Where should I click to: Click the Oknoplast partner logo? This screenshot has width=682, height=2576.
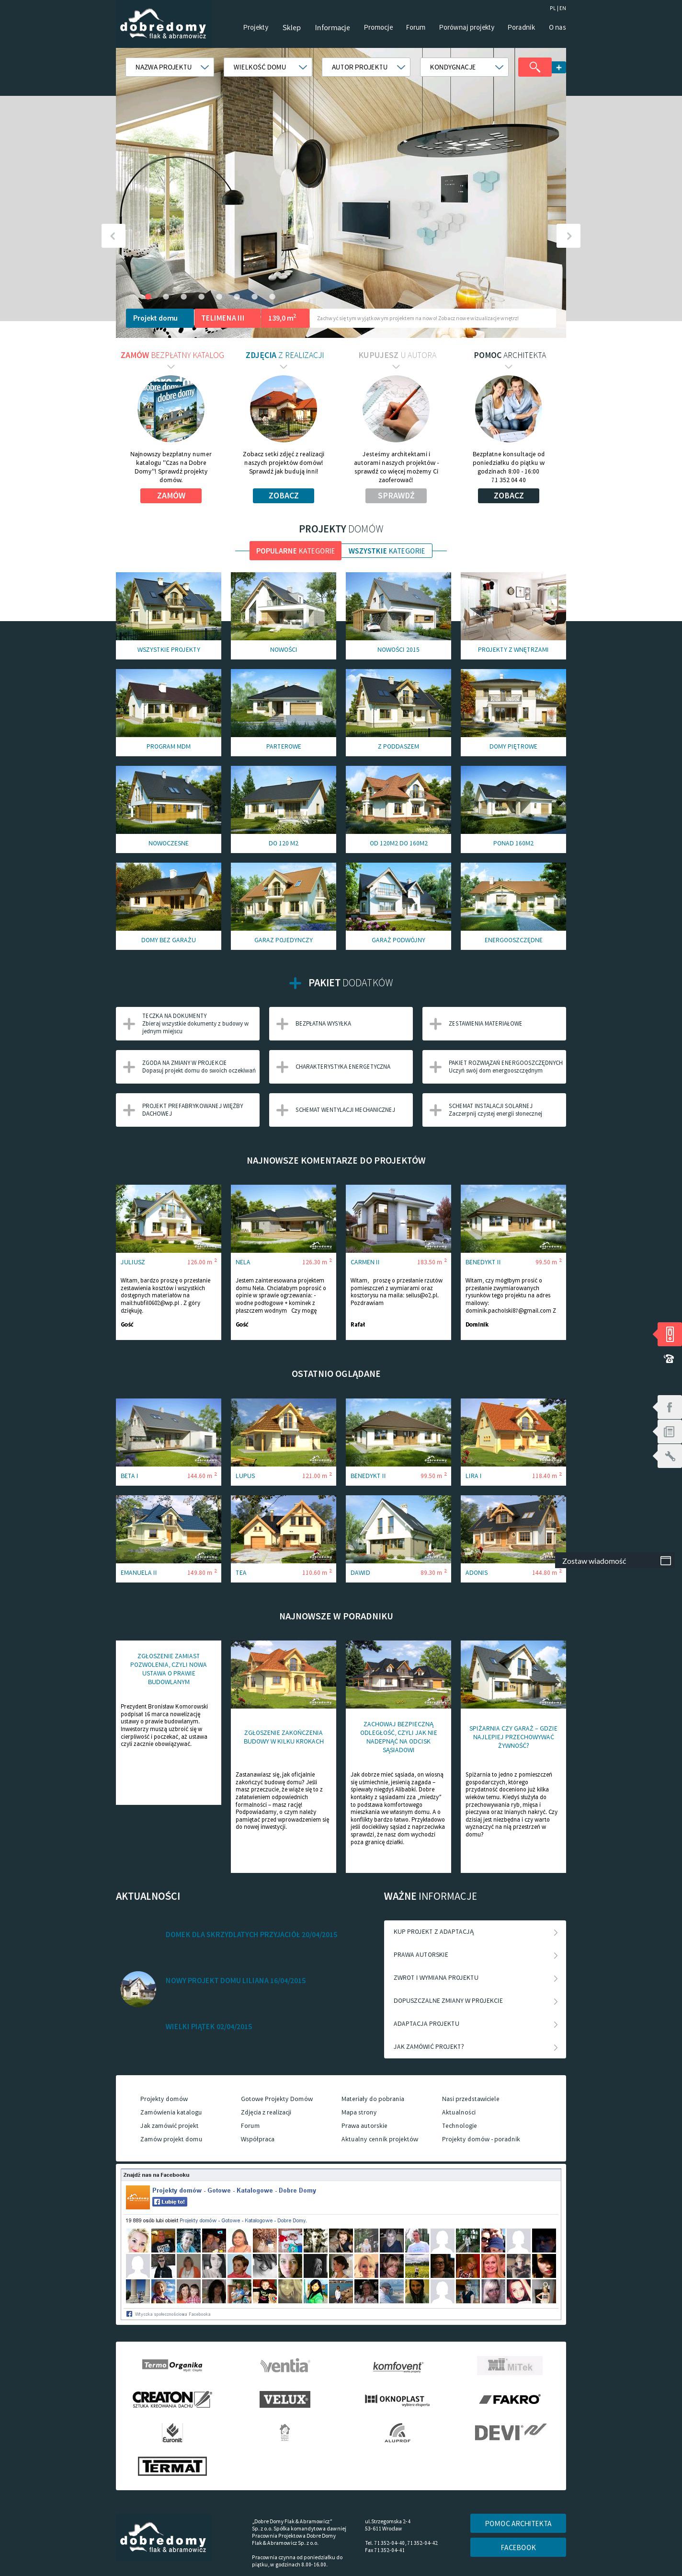tap(397, 2399)
